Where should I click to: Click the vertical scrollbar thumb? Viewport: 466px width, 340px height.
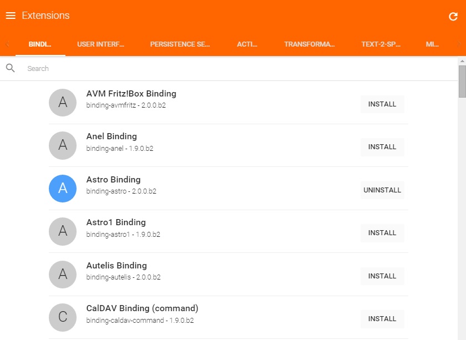pyautogui.click(x=462, y=82)
